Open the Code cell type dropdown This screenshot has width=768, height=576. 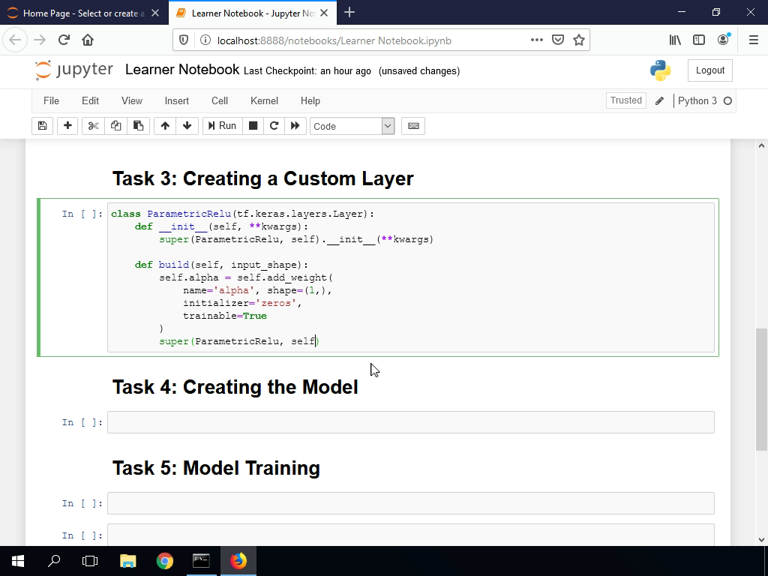click(x=352, y=126)
